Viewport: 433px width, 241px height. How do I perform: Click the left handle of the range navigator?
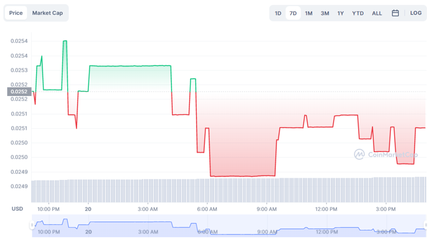point(32,225)
